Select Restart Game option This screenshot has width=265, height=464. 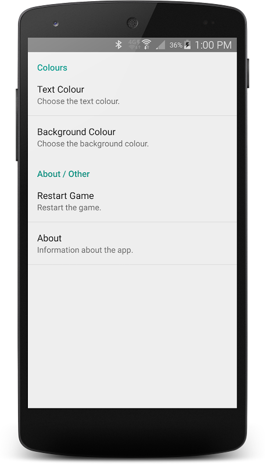[132, 201]
